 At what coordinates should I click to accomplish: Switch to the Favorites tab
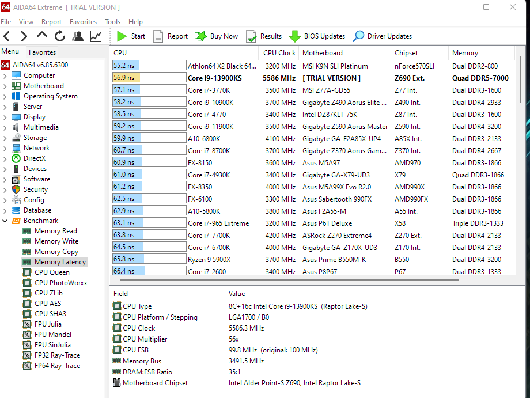tap(42, 52)
